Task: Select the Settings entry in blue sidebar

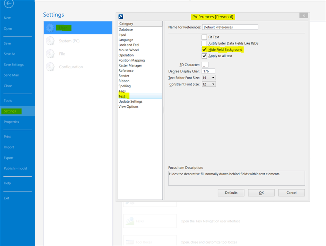Action: (11, 111)
